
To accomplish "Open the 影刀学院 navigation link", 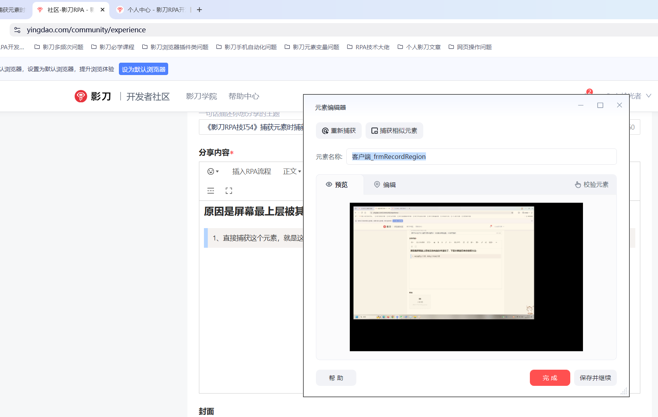I will (201, 96).
